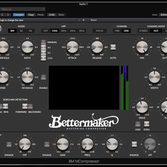The height and width of the screenshot is (167, 167).
Task: Select BACKWARD sidechain detection switch
Action: [x=30, y=106]
